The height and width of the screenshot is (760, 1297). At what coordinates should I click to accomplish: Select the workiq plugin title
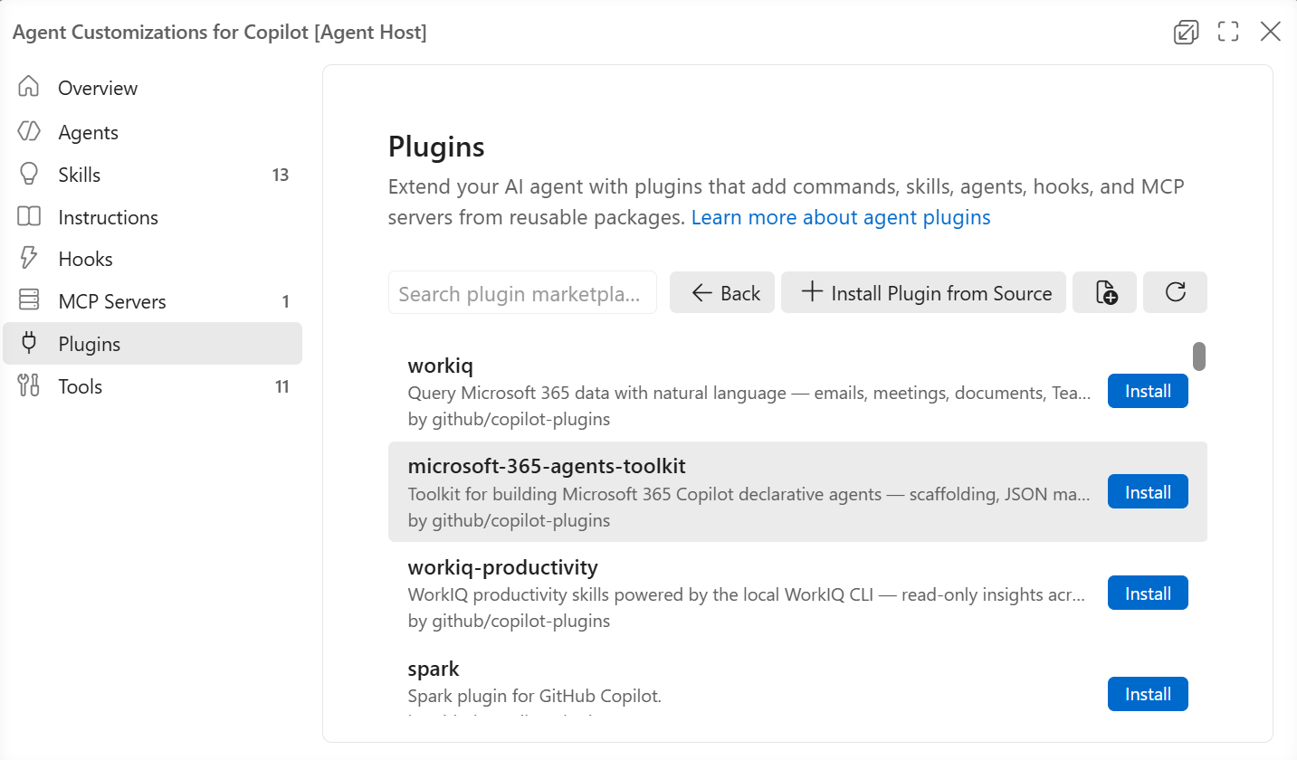click(441, 366)
